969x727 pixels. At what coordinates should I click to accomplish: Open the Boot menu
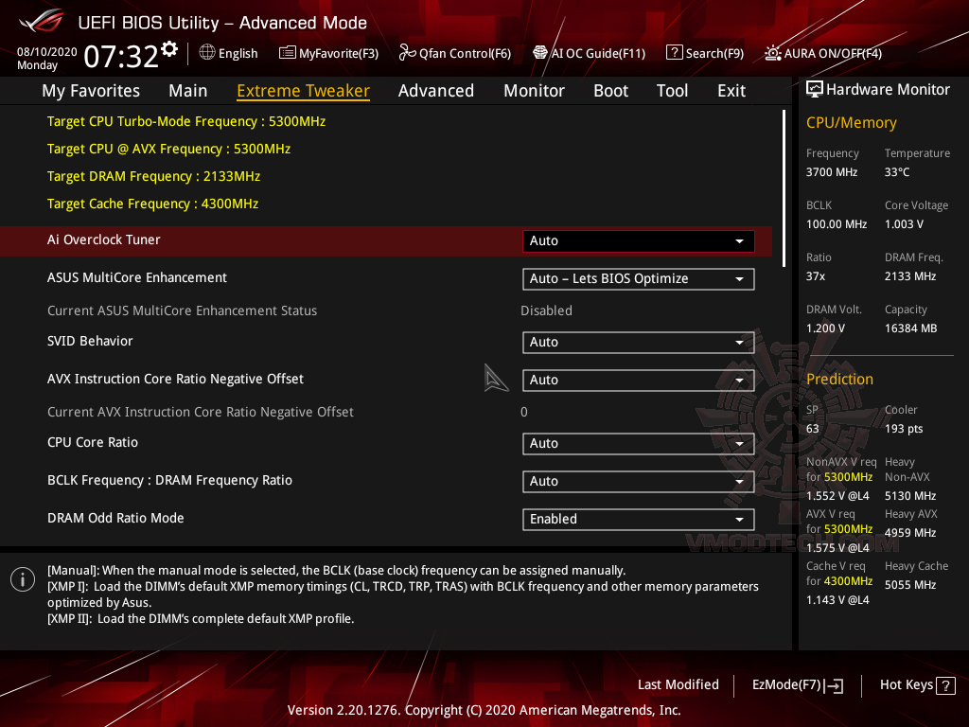click(x=610, y=90)
